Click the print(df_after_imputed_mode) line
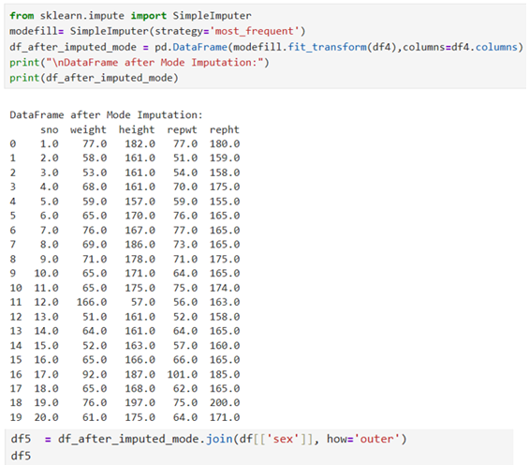This screenshot has width=529, height=465. coord(94,78)
